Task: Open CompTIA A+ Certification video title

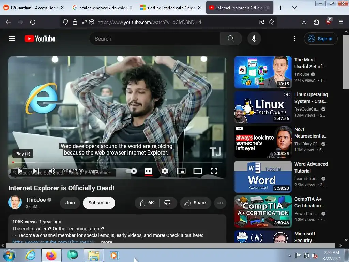Action: (309, 202)
